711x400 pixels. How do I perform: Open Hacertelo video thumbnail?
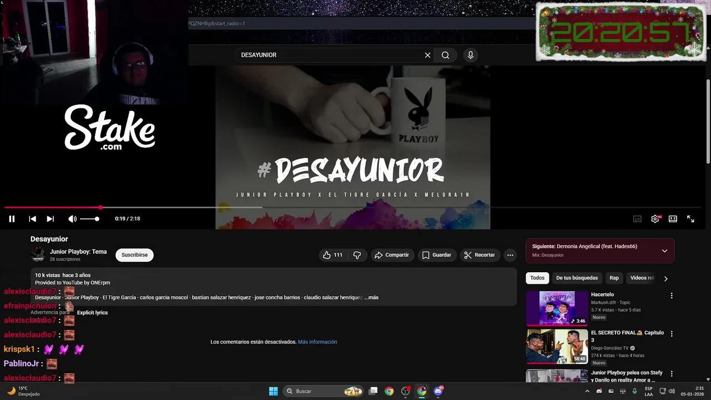557,308
